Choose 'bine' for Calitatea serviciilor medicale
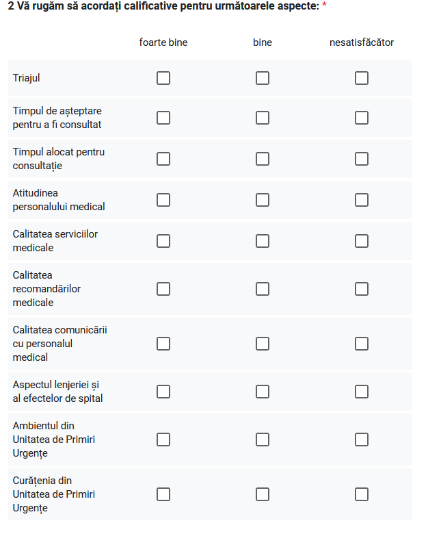428x534 pixels. point(263,241)
